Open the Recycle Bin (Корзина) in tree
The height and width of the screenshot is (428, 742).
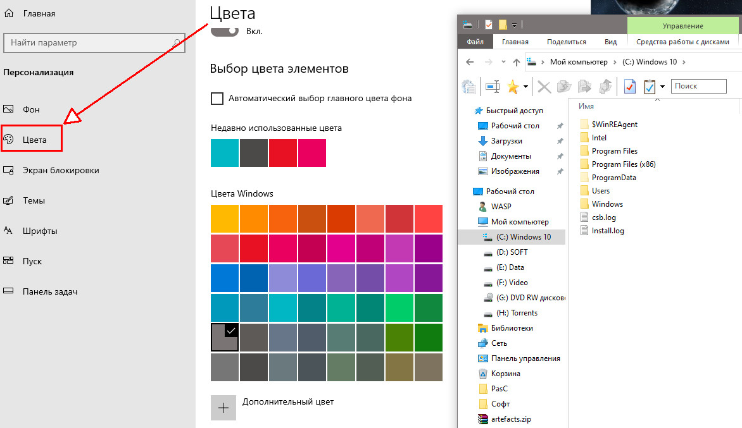(x=505, y=374)
